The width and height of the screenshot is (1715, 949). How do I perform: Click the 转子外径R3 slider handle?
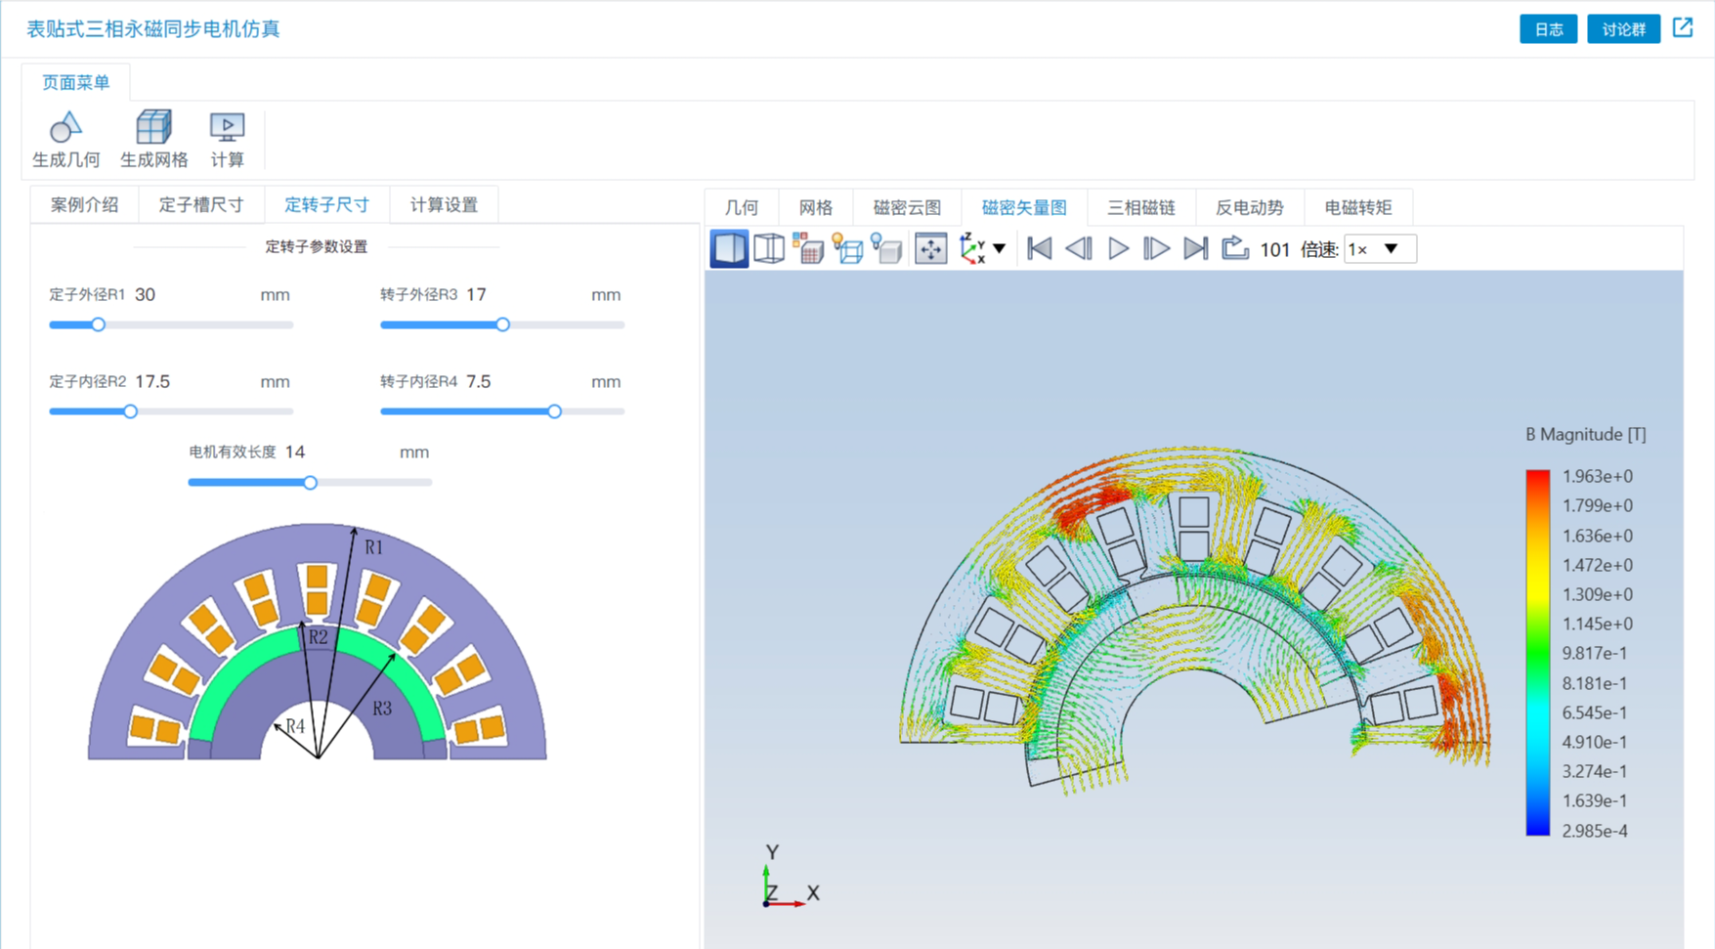tap(502, 324)
